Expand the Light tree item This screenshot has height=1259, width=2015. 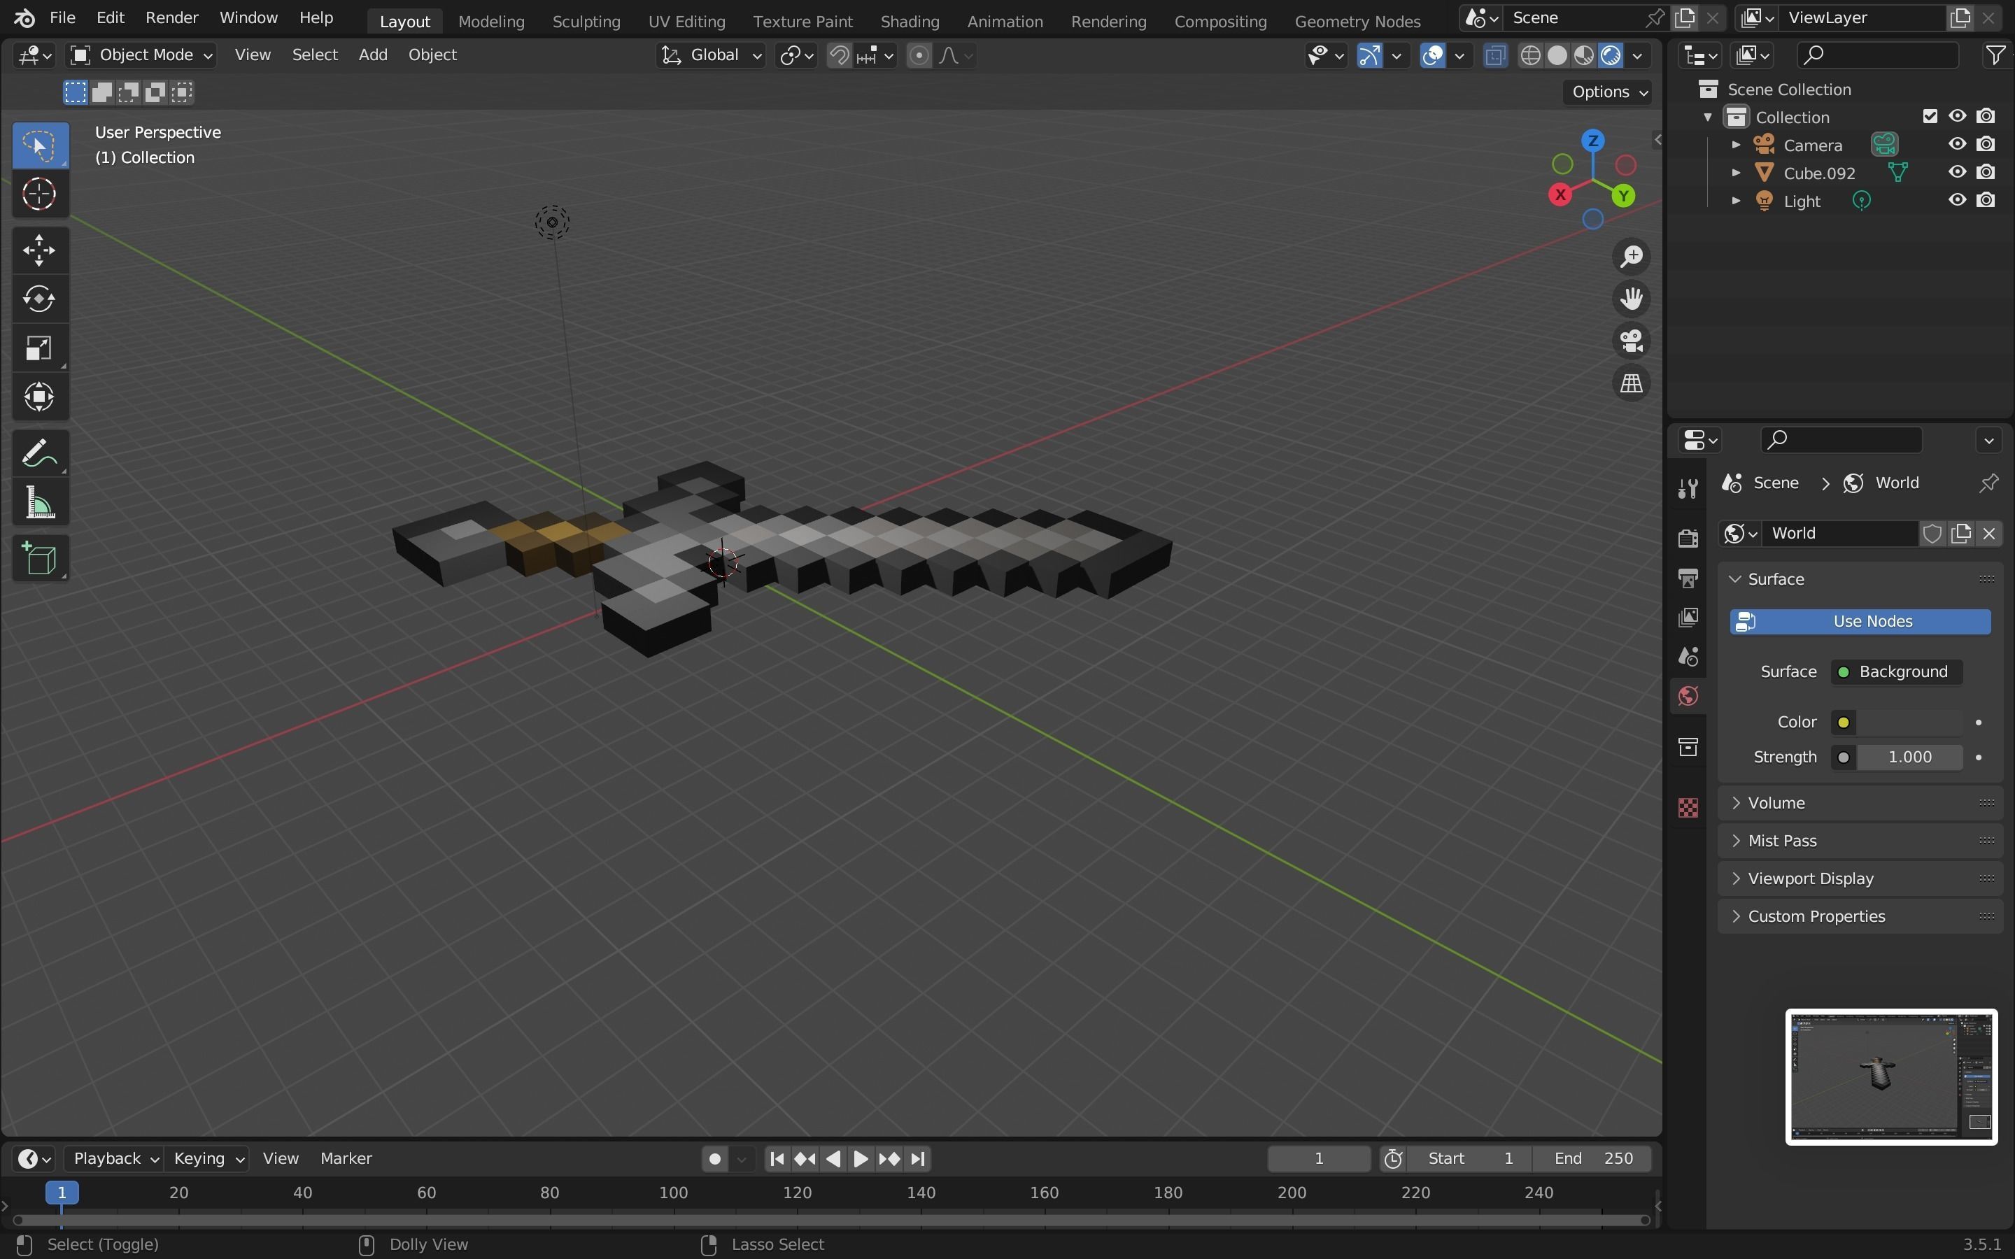pyautogui.click(x=1735, y=201)
